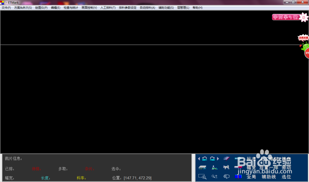Click the 人工排料 button in panel

[x=269, y=159]
